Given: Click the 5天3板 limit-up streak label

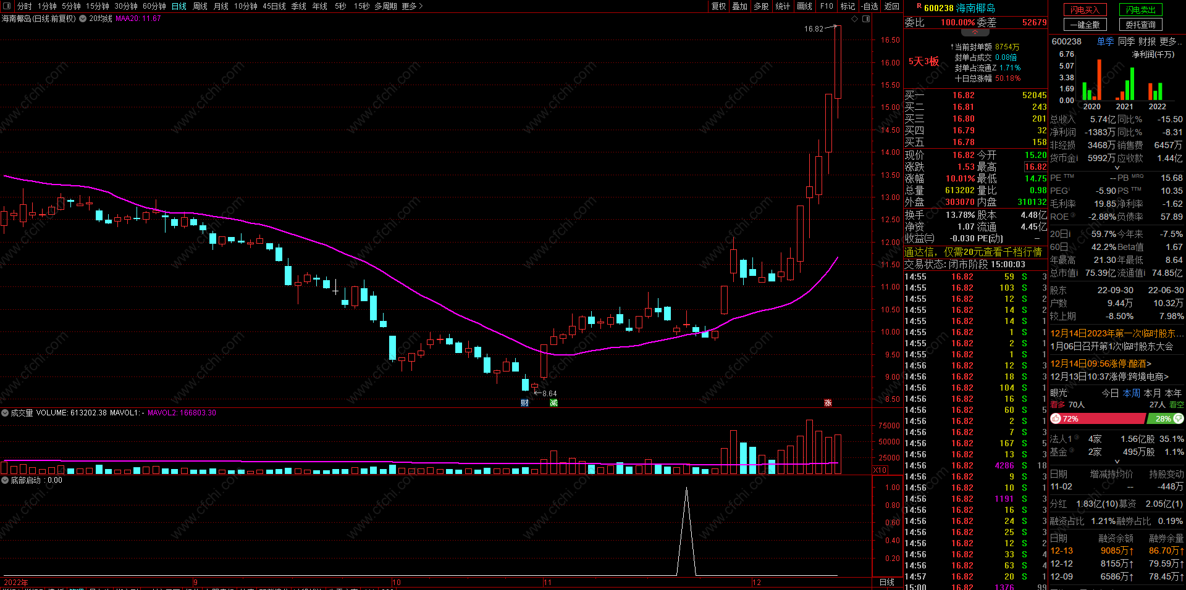Looking at the screenshot, I should click(923, 61).
